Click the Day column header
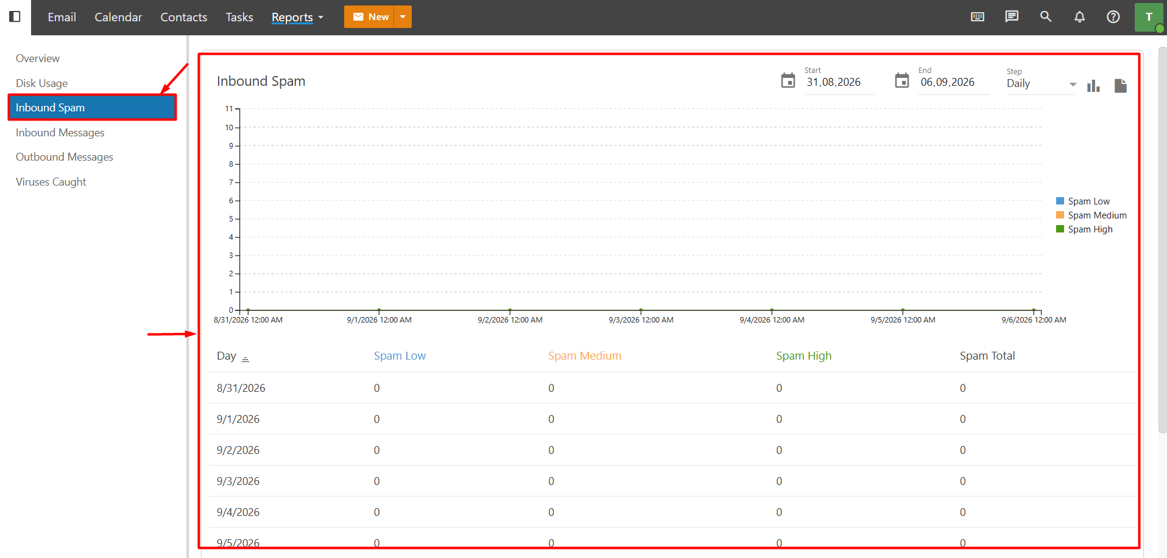1167x558 pixels. coord(227,356)
